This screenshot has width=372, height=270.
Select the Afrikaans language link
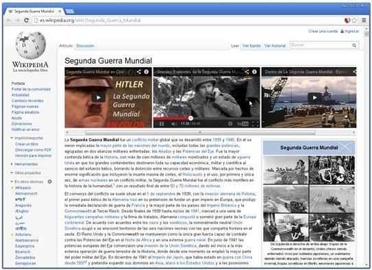[x=23, y=188]
